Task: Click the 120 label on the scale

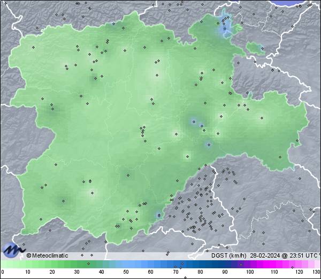Action: tap(299, 272)
